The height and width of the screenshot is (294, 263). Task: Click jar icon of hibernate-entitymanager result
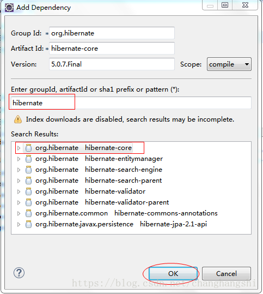click(x=28, y=159)
